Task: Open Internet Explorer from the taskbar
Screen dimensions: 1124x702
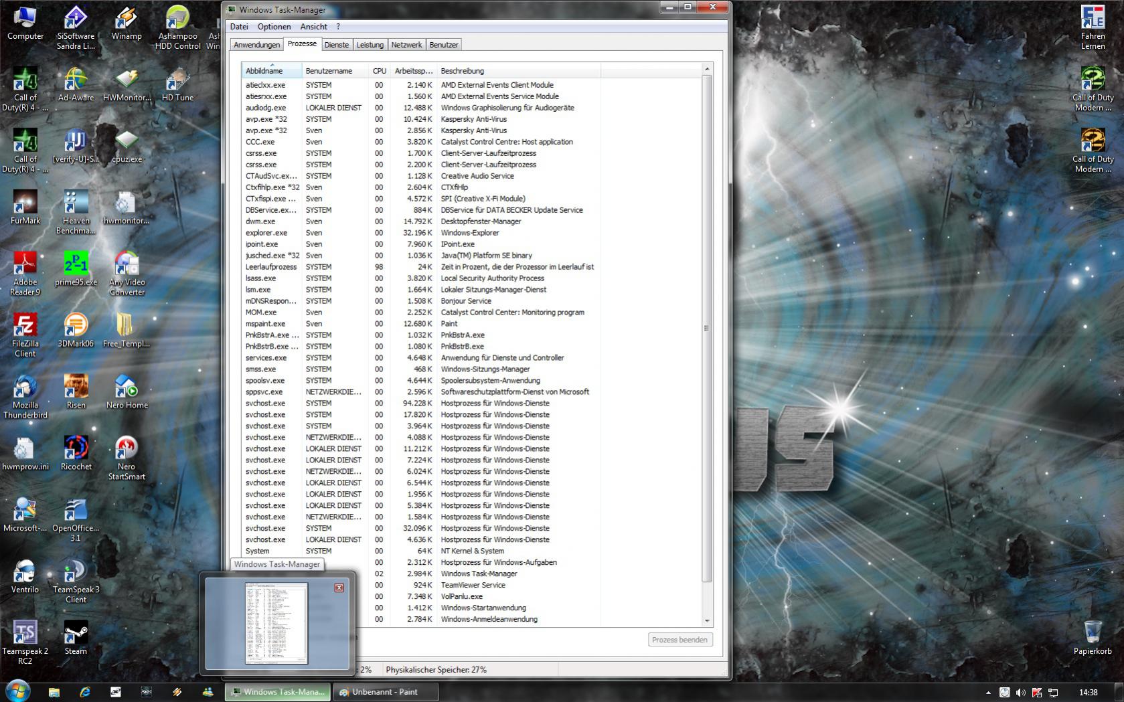Action: coord(85,692)
